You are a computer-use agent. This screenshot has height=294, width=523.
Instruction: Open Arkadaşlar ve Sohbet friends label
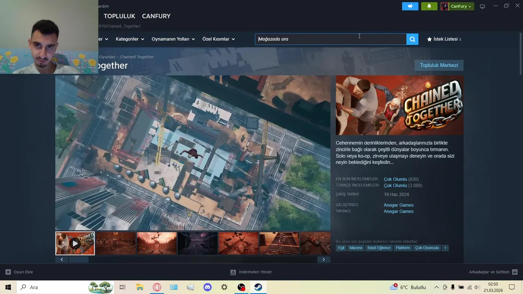point(489,272)
